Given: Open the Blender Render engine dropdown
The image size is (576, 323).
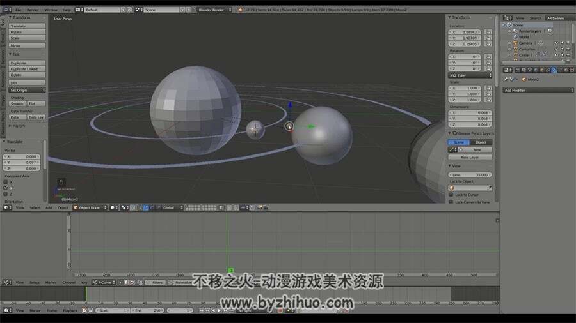Looking at the screenshot, I should (x=214, y=10).
